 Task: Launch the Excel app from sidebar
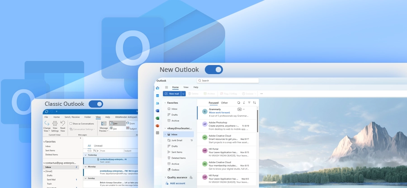(x=157, y=118)
